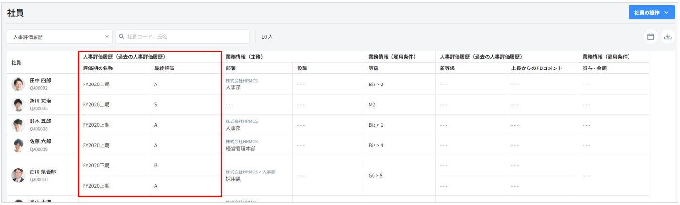Open employee name 西川 県吾郎

43,172
